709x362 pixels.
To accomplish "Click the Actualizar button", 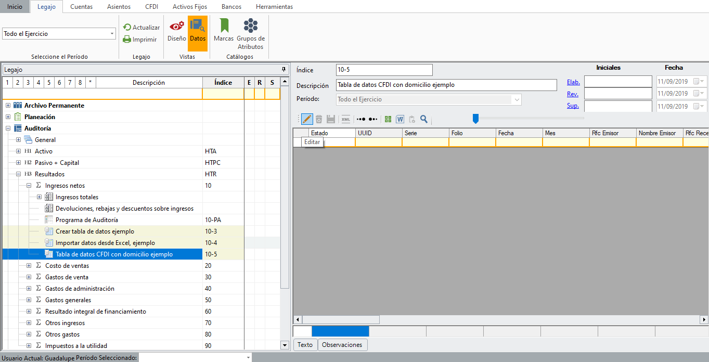I will coord(141,27).
